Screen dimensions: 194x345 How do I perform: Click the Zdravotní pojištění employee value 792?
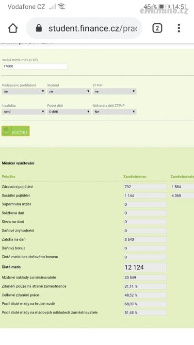click(x=145, y=187)
